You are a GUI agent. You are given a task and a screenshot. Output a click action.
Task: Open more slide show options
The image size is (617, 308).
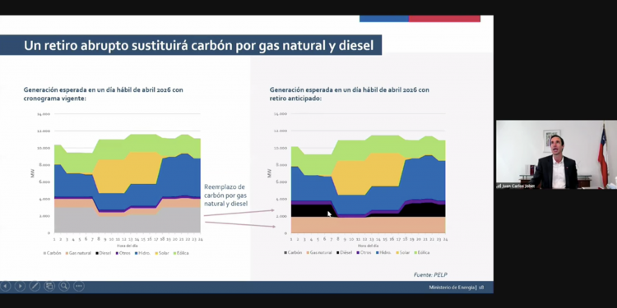coord(79,287)
